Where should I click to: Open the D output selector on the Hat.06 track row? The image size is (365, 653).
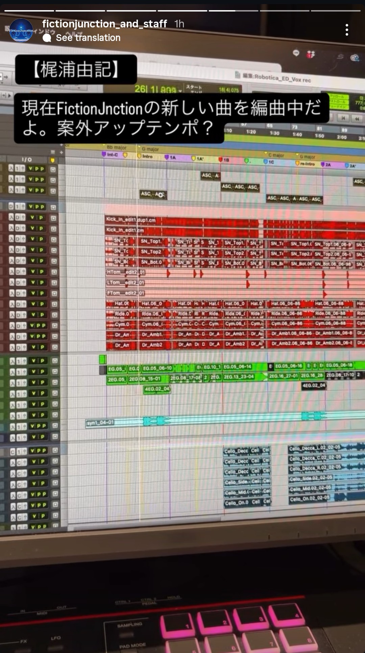pos(18,304)
